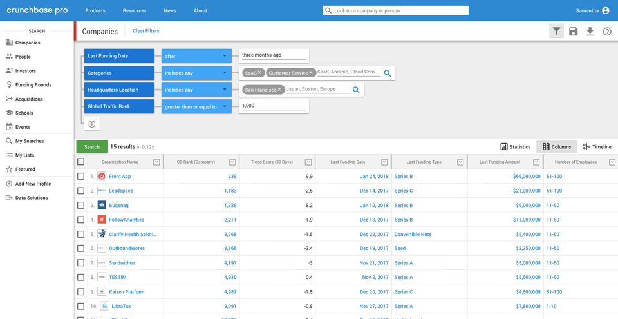Click the Front App company logo

pyautogui.click(x=102, y=177)
